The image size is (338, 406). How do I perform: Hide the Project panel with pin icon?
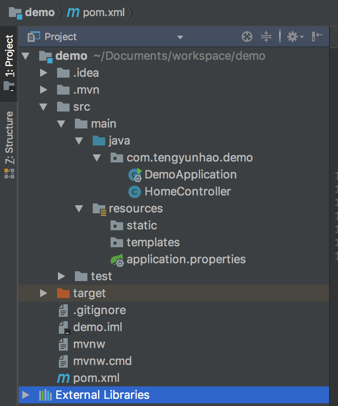pos(317,37)
